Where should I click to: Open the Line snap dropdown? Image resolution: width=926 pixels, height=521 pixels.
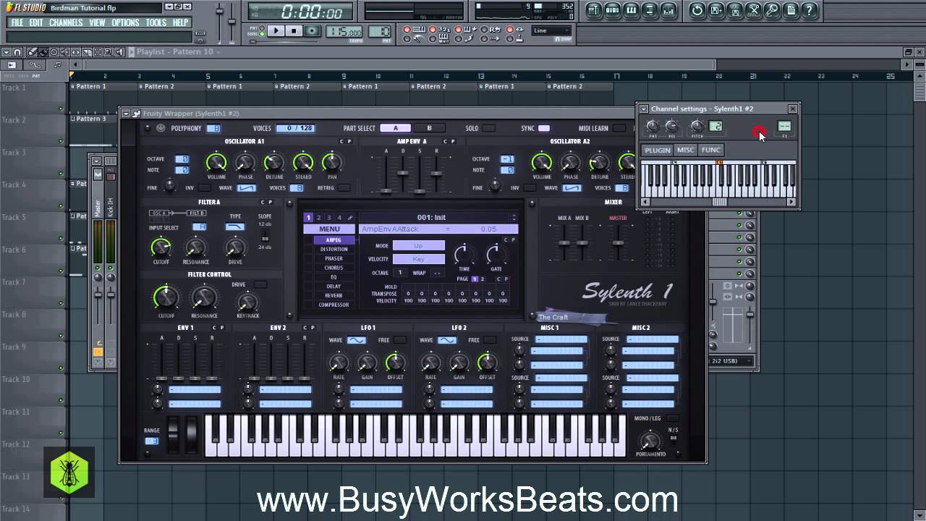[x=551, y=30]
